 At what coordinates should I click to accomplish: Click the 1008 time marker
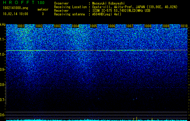point(148,26)
